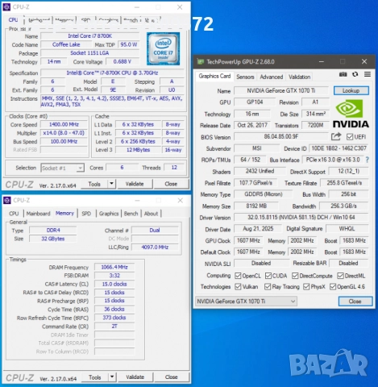The height and width of the screenshot is (387, 378).
Task: Click the Level 3 cache value 12 MBytes
Action: pos(138,150)
